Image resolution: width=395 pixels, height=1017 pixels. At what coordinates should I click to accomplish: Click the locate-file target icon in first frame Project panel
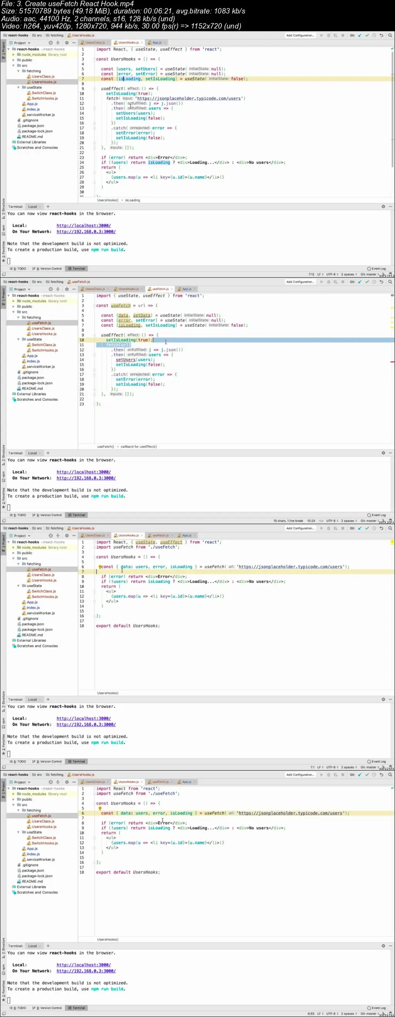tap(51, 43)
